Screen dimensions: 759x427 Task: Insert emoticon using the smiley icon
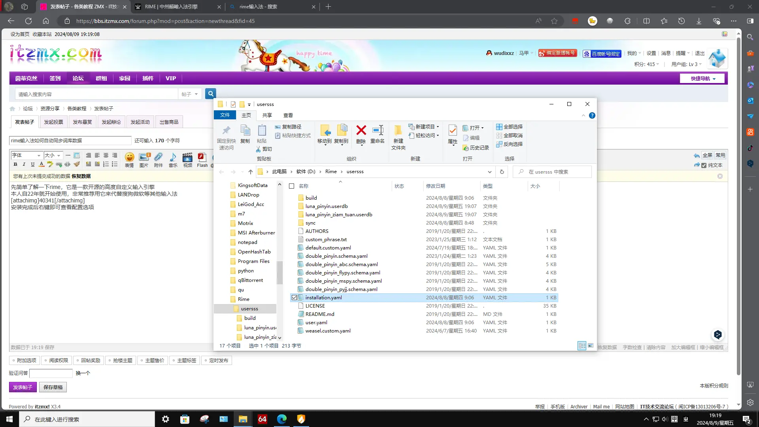129,157
